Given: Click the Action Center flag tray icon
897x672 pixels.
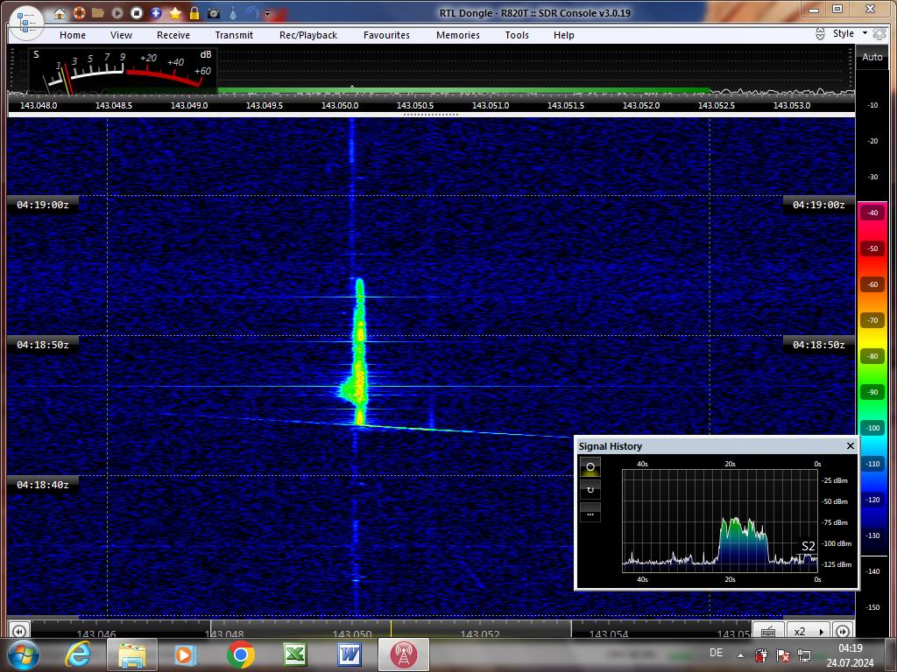Looking at the screenshot, I should point(782,655).
